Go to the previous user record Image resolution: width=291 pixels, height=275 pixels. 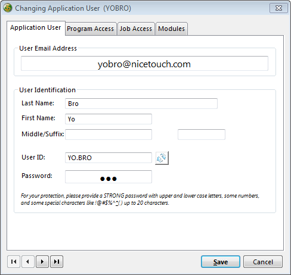(x=28, y=261)
